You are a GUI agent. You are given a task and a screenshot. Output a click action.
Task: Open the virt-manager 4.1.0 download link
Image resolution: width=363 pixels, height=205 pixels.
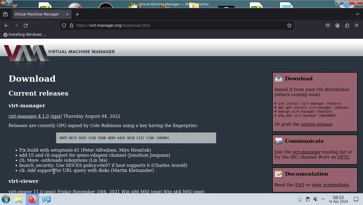[29, 116]
